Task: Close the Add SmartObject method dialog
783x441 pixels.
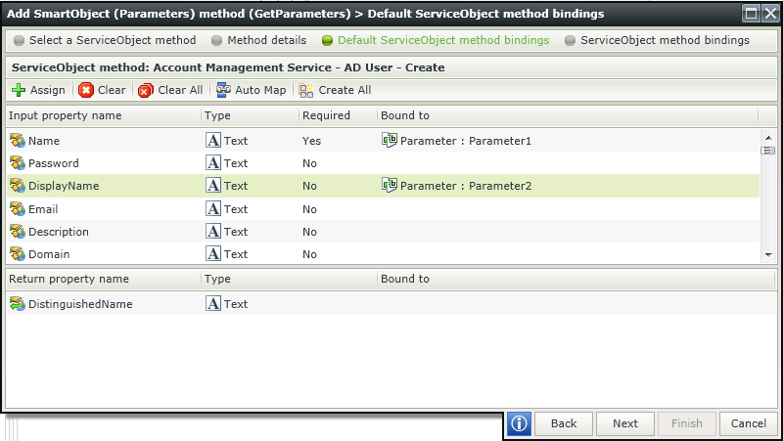Action: tap(770, 14)
